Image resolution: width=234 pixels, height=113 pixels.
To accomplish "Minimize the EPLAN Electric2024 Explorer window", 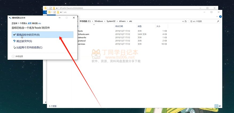I will tap(200, 8).
